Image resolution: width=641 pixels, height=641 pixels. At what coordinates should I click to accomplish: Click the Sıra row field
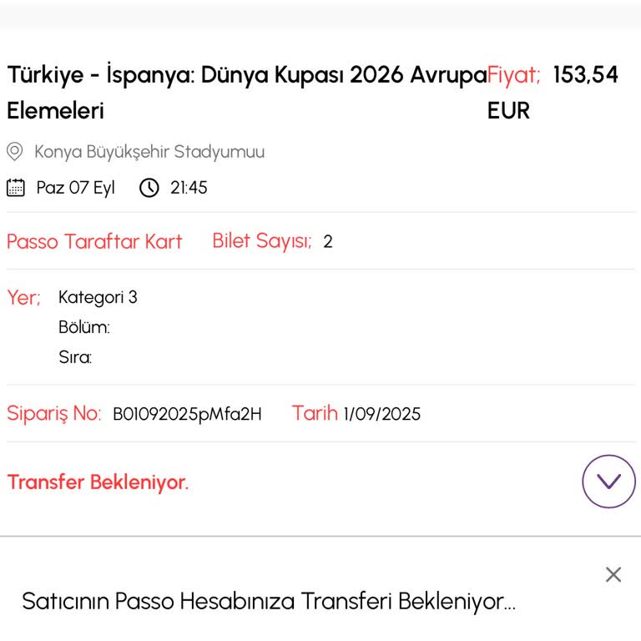[x=75, y=358]
